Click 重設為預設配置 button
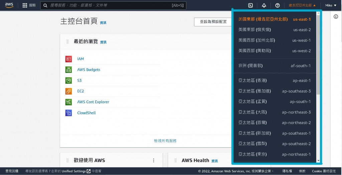Image resolution: width=342 pixels, height=175 pixels. 213,22
